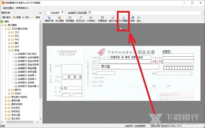Click the 支票号 field
The width and height of the screenshot is (205, 128).
pos(166,52)
